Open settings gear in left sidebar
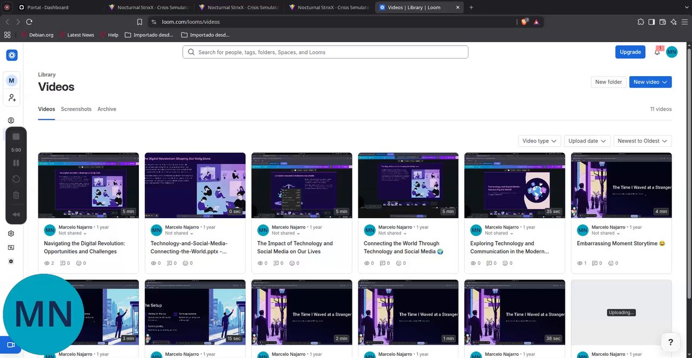Image resolution: width=692 pixels, height=358 pixels. click(x=11, y=234)
